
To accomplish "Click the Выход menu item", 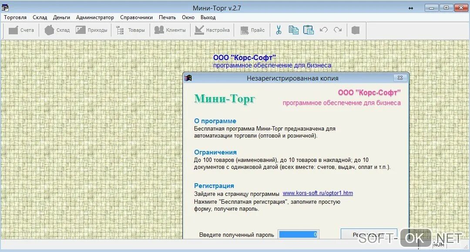I will 208,17.
